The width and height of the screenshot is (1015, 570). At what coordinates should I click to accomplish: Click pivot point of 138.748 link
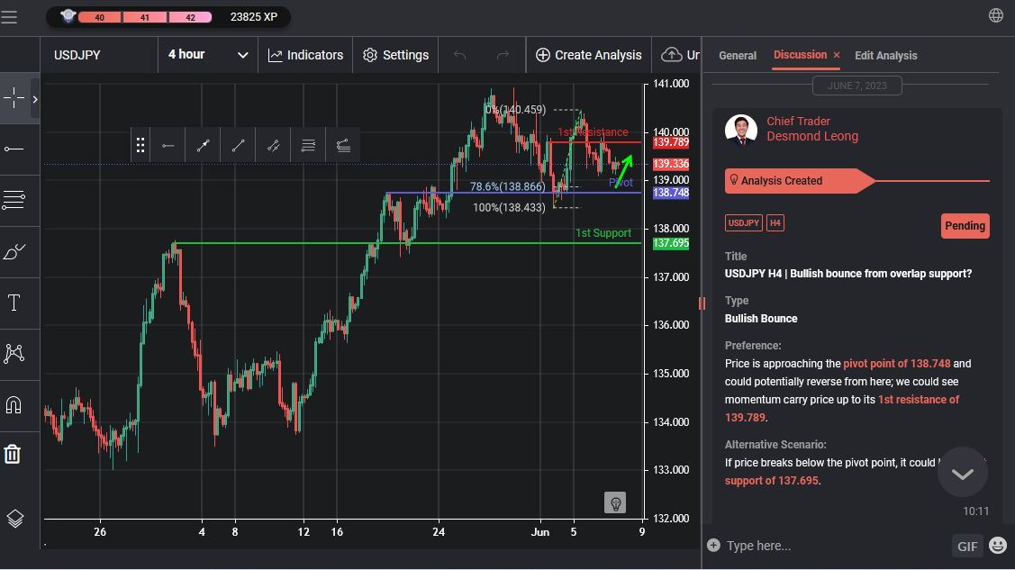tap(896, 364)
